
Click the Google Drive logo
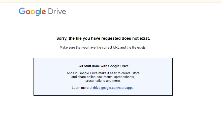(x=43, y=12)
